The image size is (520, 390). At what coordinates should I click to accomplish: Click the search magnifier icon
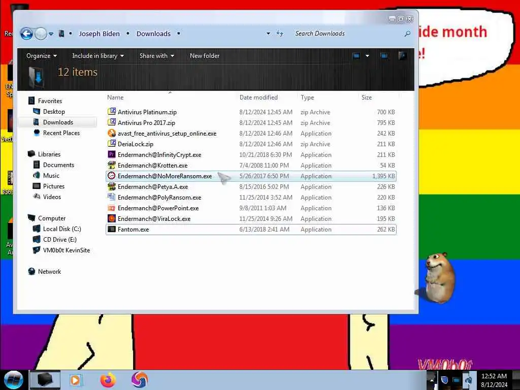coord(408,34)
